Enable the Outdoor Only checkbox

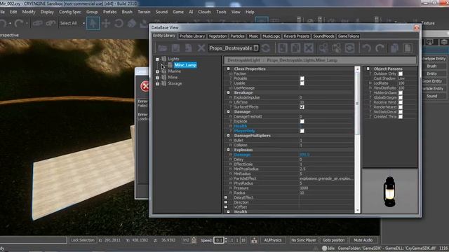coord(401,73)
